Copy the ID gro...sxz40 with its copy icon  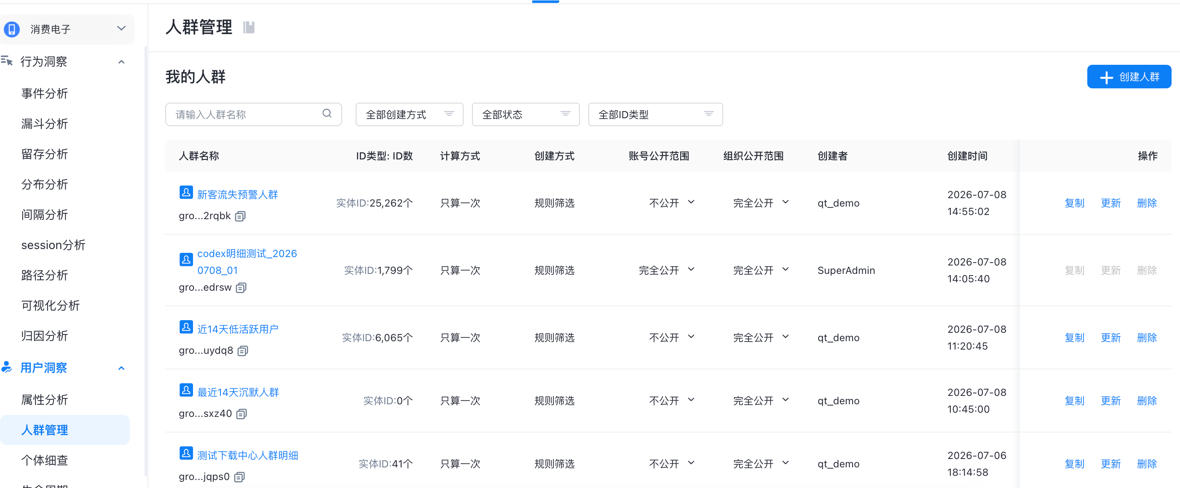point(241,414)
